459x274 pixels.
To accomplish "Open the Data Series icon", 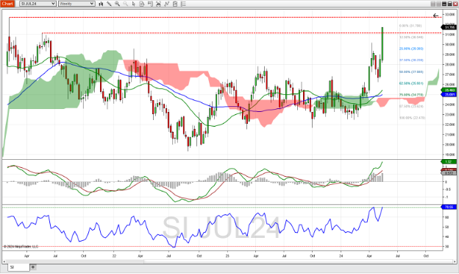I will click(x=158, y=4).
